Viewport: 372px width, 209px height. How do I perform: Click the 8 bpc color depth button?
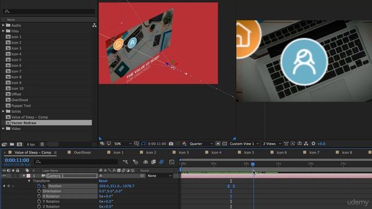click(31, 145)
